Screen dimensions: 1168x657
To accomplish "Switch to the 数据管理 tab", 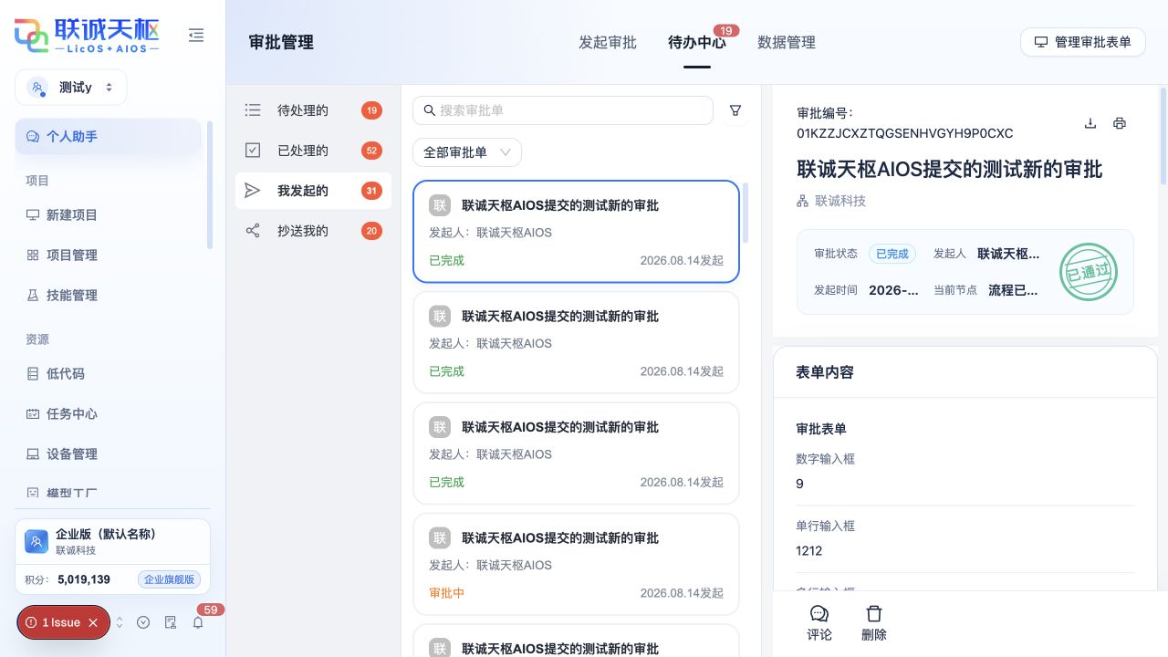I will coord(787,42).
